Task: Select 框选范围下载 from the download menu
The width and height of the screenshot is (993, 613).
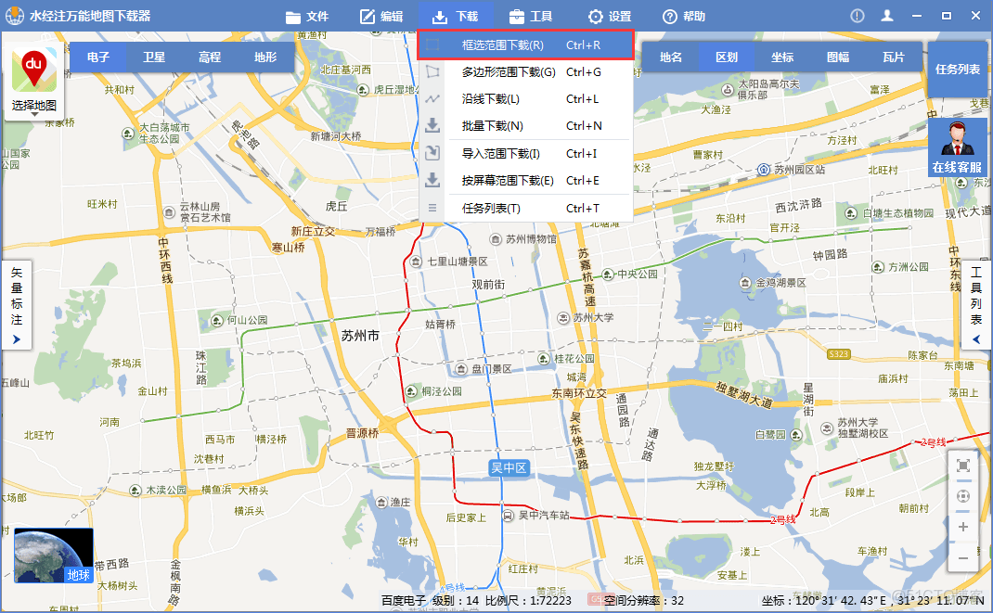Action: [x=501, y=44]
